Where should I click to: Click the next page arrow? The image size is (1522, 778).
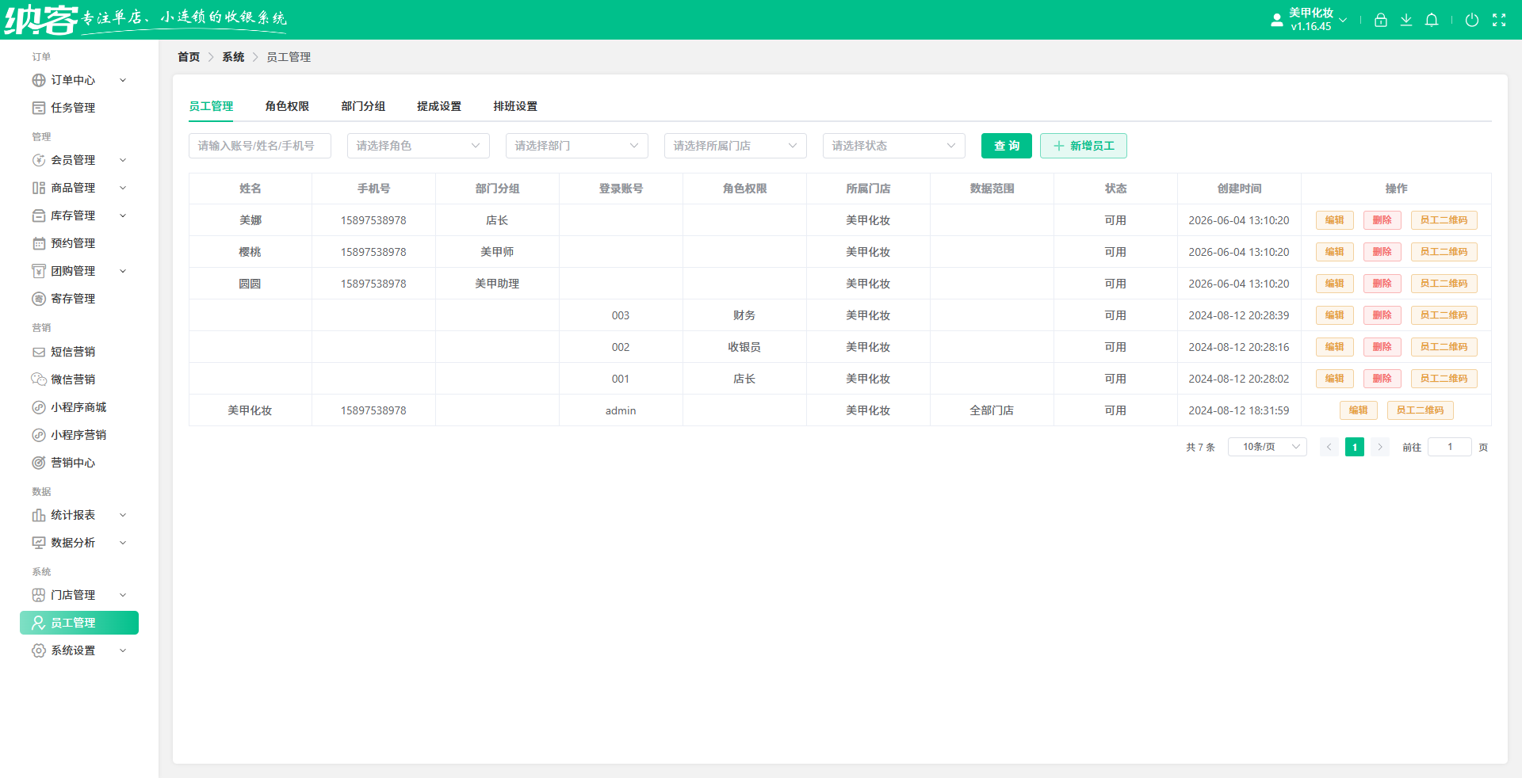[x=1380, y=447]
